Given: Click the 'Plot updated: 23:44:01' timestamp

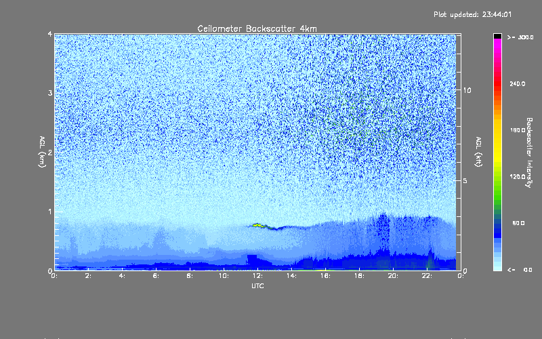Looking at the screenshot, I should pyautogui.click(x=472, y=14).
